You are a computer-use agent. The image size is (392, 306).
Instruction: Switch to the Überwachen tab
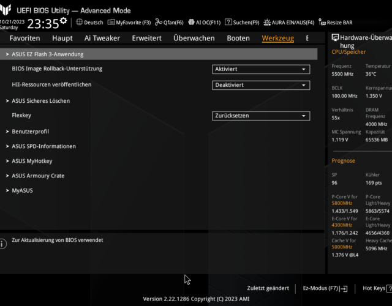(194, 38)
